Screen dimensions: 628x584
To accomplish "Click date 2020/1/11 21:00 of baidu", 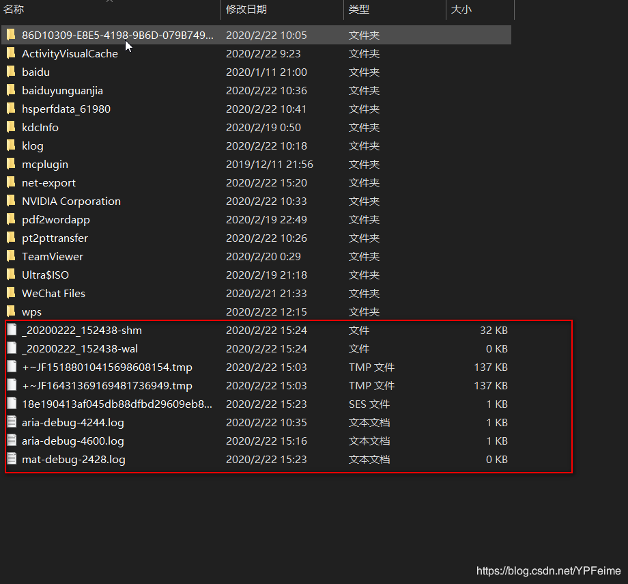I will click(x=266, y=72).
